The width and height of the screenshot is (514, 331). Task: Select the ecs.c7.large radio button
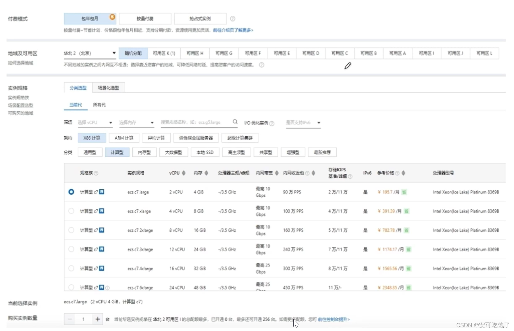[71, 192]
